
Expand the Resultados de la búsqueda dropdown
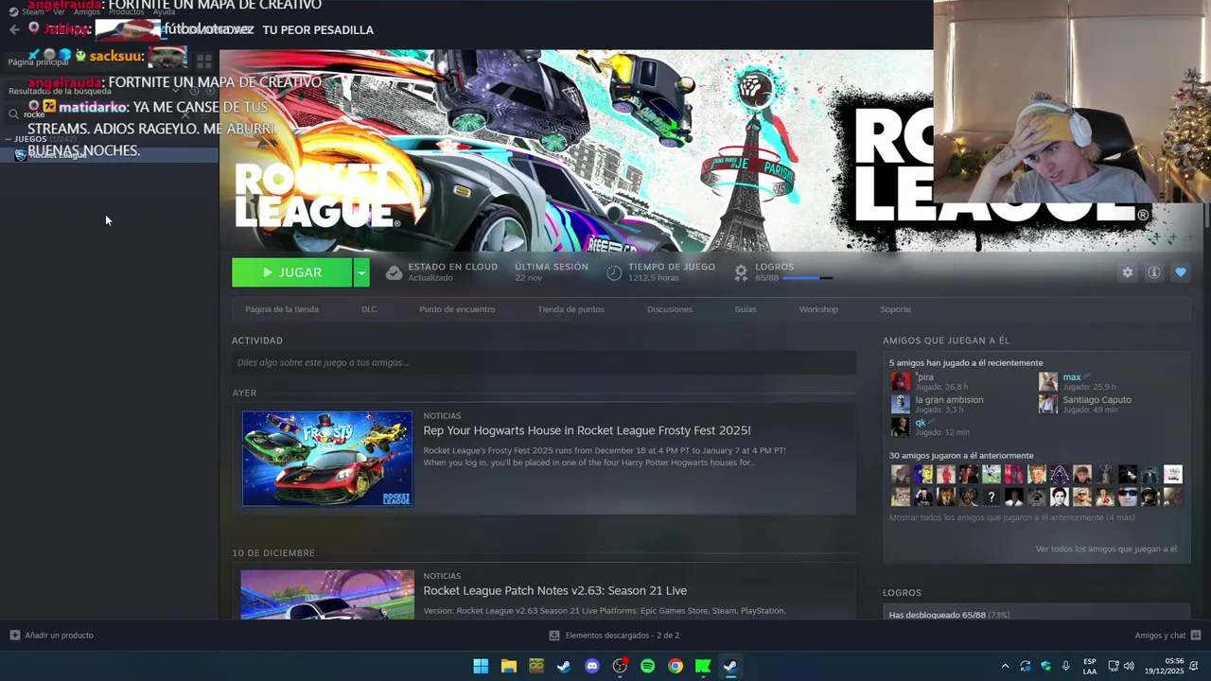coord(175,91)
